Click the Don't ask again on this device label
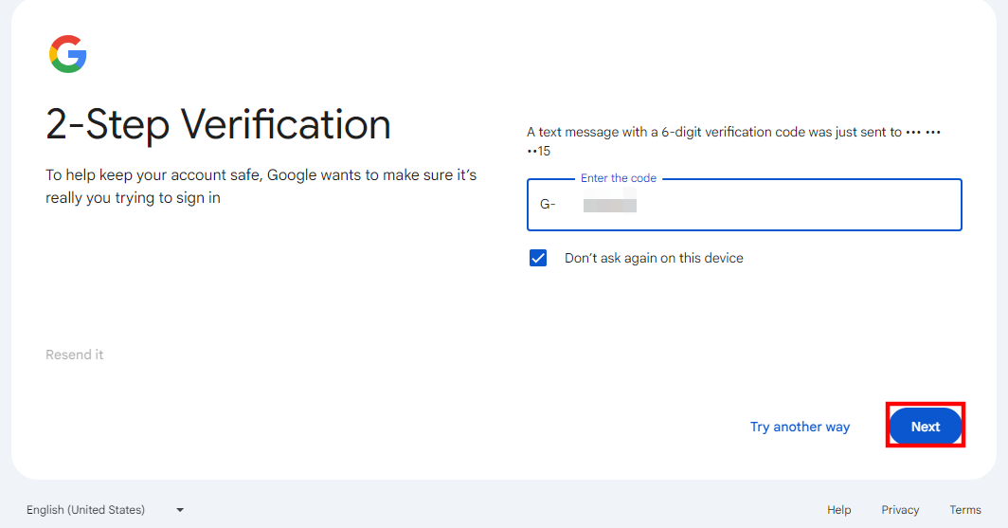The height and width of the screenshot is (528, 1008). pos(654,258)
